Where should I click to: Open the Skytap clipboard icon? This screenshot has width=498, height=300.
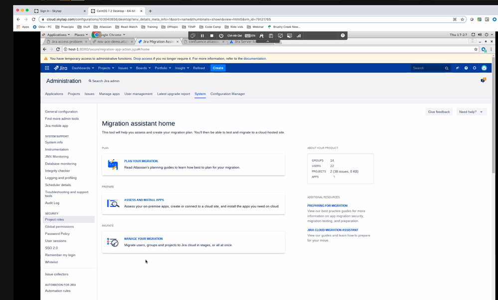[x=271, y=35]
